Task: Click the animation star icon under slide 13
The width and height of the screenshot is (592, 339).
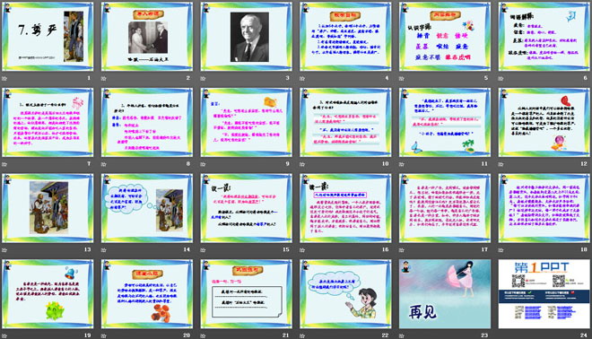Action: (x=4, y=250)
